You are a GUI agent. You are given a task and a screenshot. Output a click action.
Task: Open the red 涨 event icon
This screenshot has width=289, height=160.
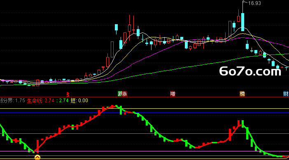[125, 94]
